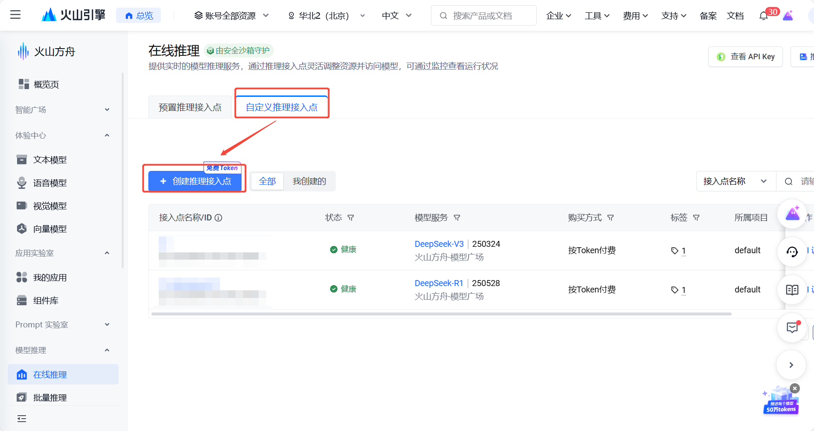This screenshot has height=431, width=814.
Task: Open the customer service headset button
Action: [792, 252]
